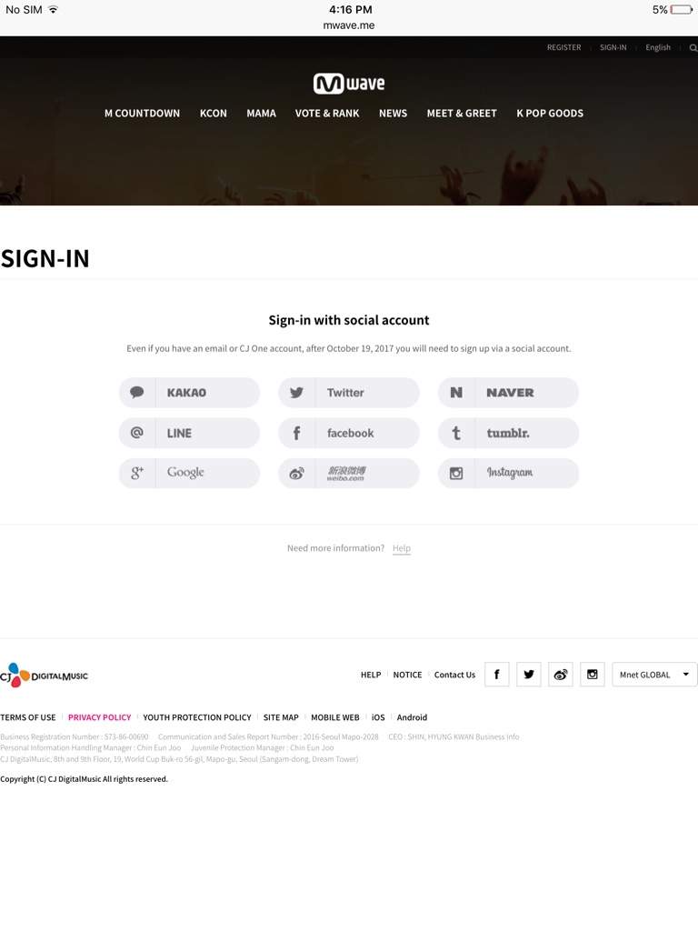Open the VOTE & RANK menu

[327, 113]
